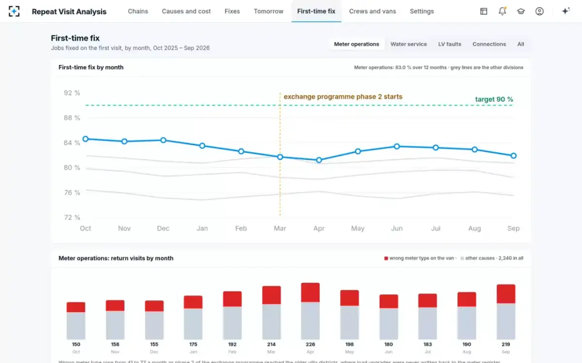This screenshot has height=363, width=582.
Task: Click 'Meter operations: 83.0 % over 12 months' summary
Action: (x=401, y=68)
